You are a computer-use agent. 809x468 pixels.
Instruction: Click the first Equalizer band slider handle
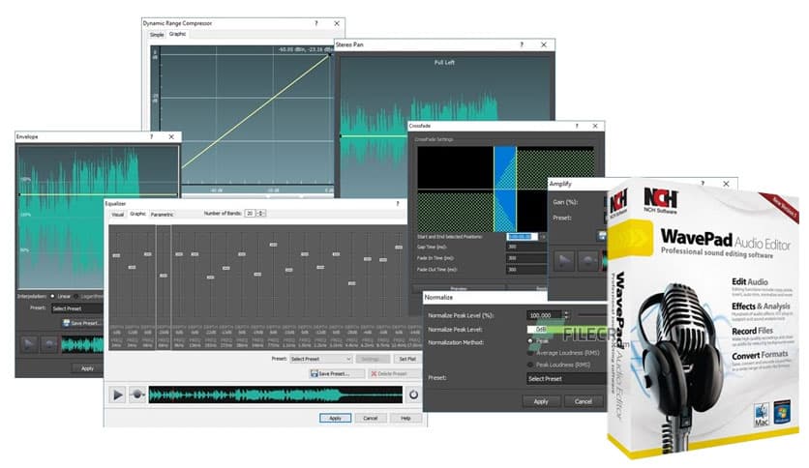116,256
